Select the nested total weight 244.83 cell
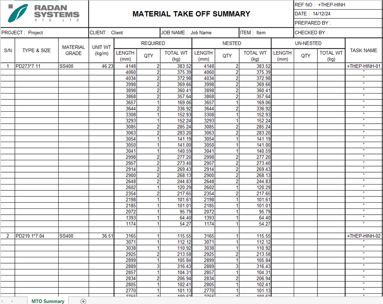383x304 pixels. pyautogui.click(x=255, y=181)
